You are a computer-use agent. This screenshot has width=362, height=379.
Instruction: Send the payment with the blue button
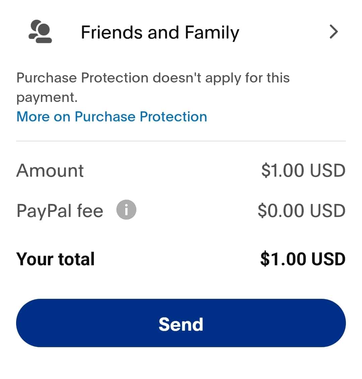pyautogui.click(x=181, y=323)
